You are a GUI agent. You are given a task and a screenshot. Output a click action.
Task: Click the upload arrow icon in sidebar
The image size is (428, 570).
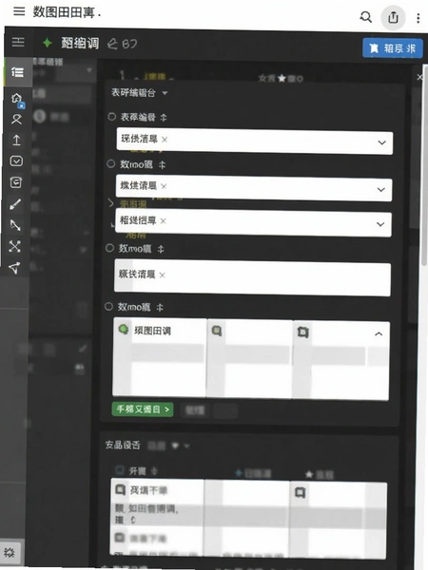(16, 141)
